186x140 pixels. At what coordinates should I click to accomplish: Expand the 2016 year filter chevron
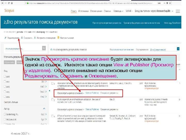point(46,87)
